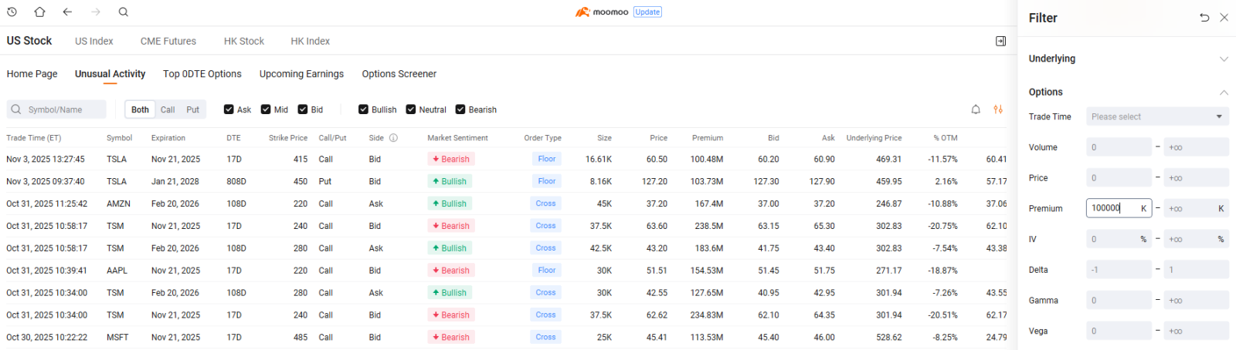Screen dimensions: 1236x350
Task: Click Cross order type in MSFT row
Action: click(546, 337)
